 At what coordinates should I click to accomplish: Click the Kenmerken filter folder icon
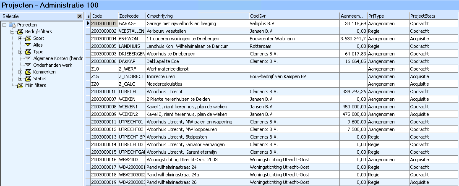pyautogui.click(x=28, y=72)
